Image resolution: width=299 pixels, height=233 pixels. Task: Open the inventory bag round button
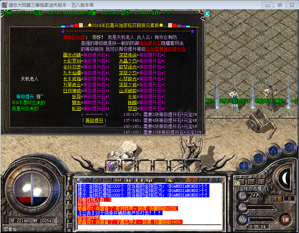coord(258,159)
